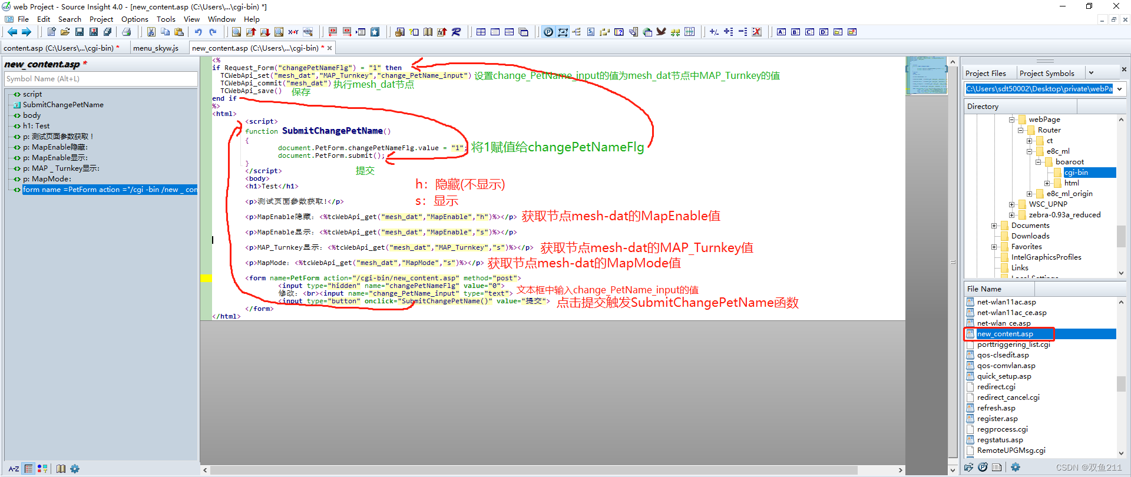Viewport: 1131px width, 477px height.
Task: Click the Directory column header
Action: (1020, 106)
